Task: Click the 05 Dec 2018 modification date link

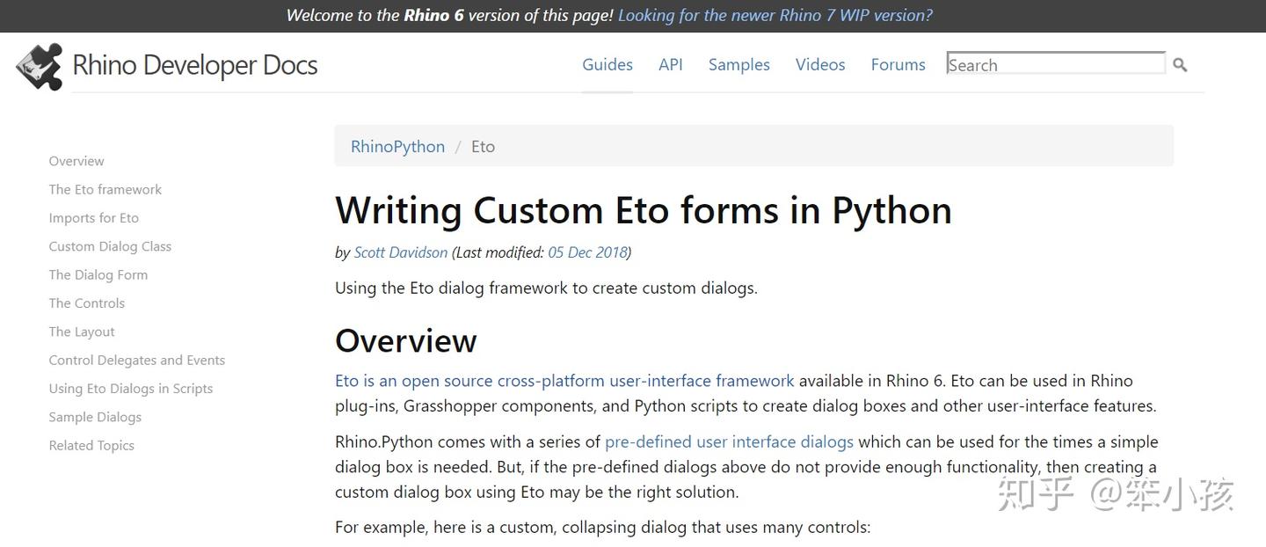Action: click(x=587, y=252)
